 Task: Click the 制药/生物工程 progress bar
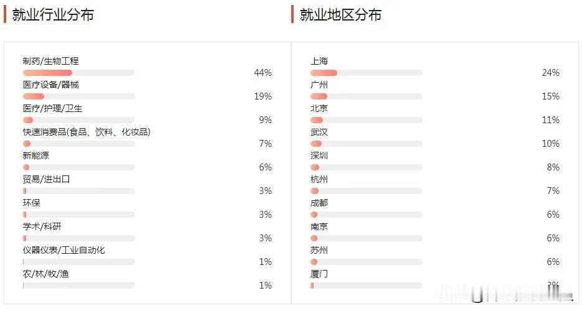tap(78, 73)
